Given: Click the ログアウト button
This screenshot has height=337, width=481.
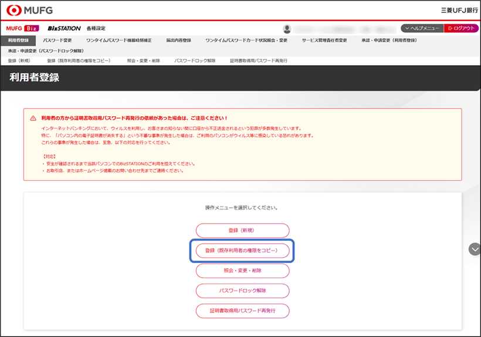Looking at the screenshot, I should (x=460, y=28).
